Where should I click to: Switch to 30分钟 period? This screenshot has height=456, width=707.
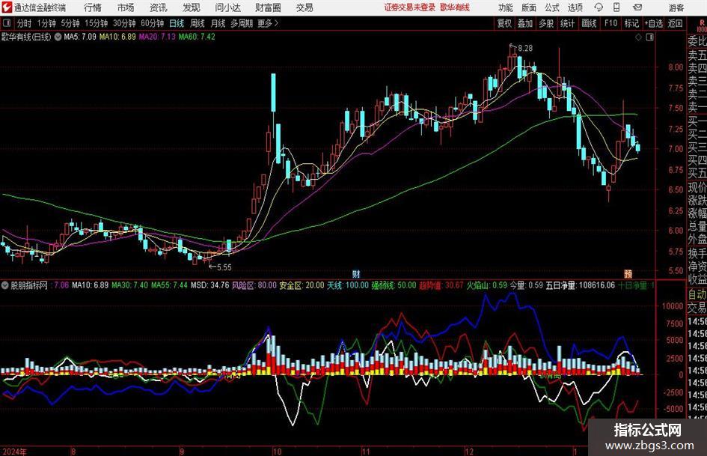click(x=124, y=23)
